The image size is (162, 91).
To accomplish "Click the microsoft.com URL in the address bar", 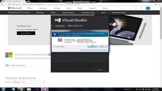I will [x=51, y=4].
